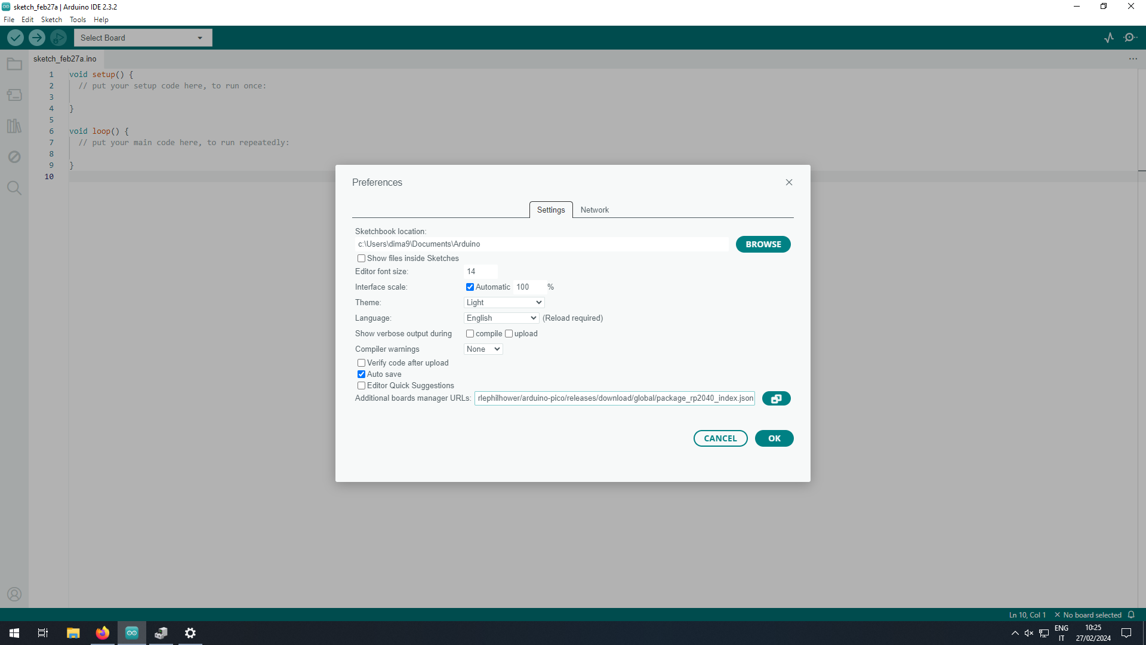
Task: Confirm preferences with OK button
Action: tap(774, 438)
